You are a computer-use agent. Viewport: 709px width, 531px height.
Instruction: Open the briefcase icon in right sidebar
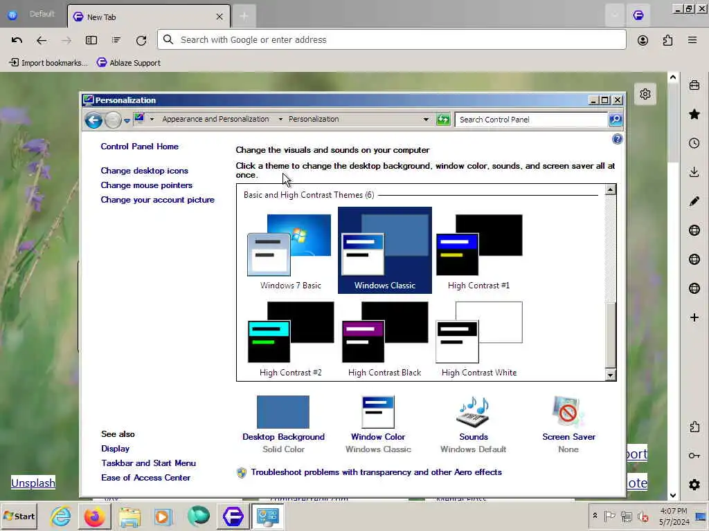coord(694,85)
